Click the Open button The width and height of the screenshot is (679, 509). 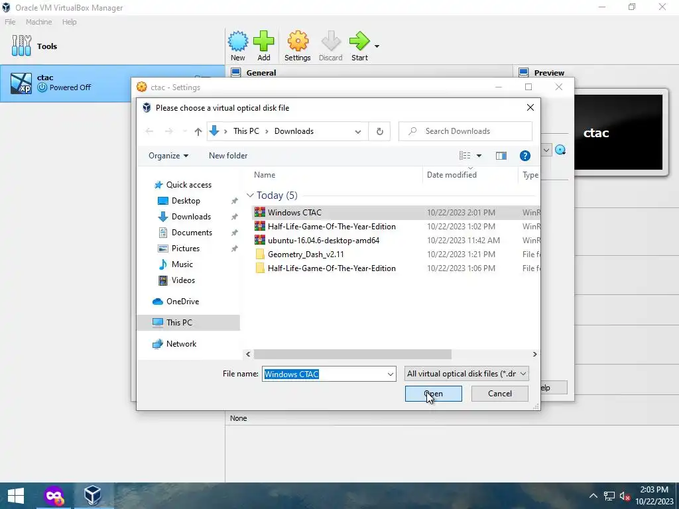click(x=433, y=394)
